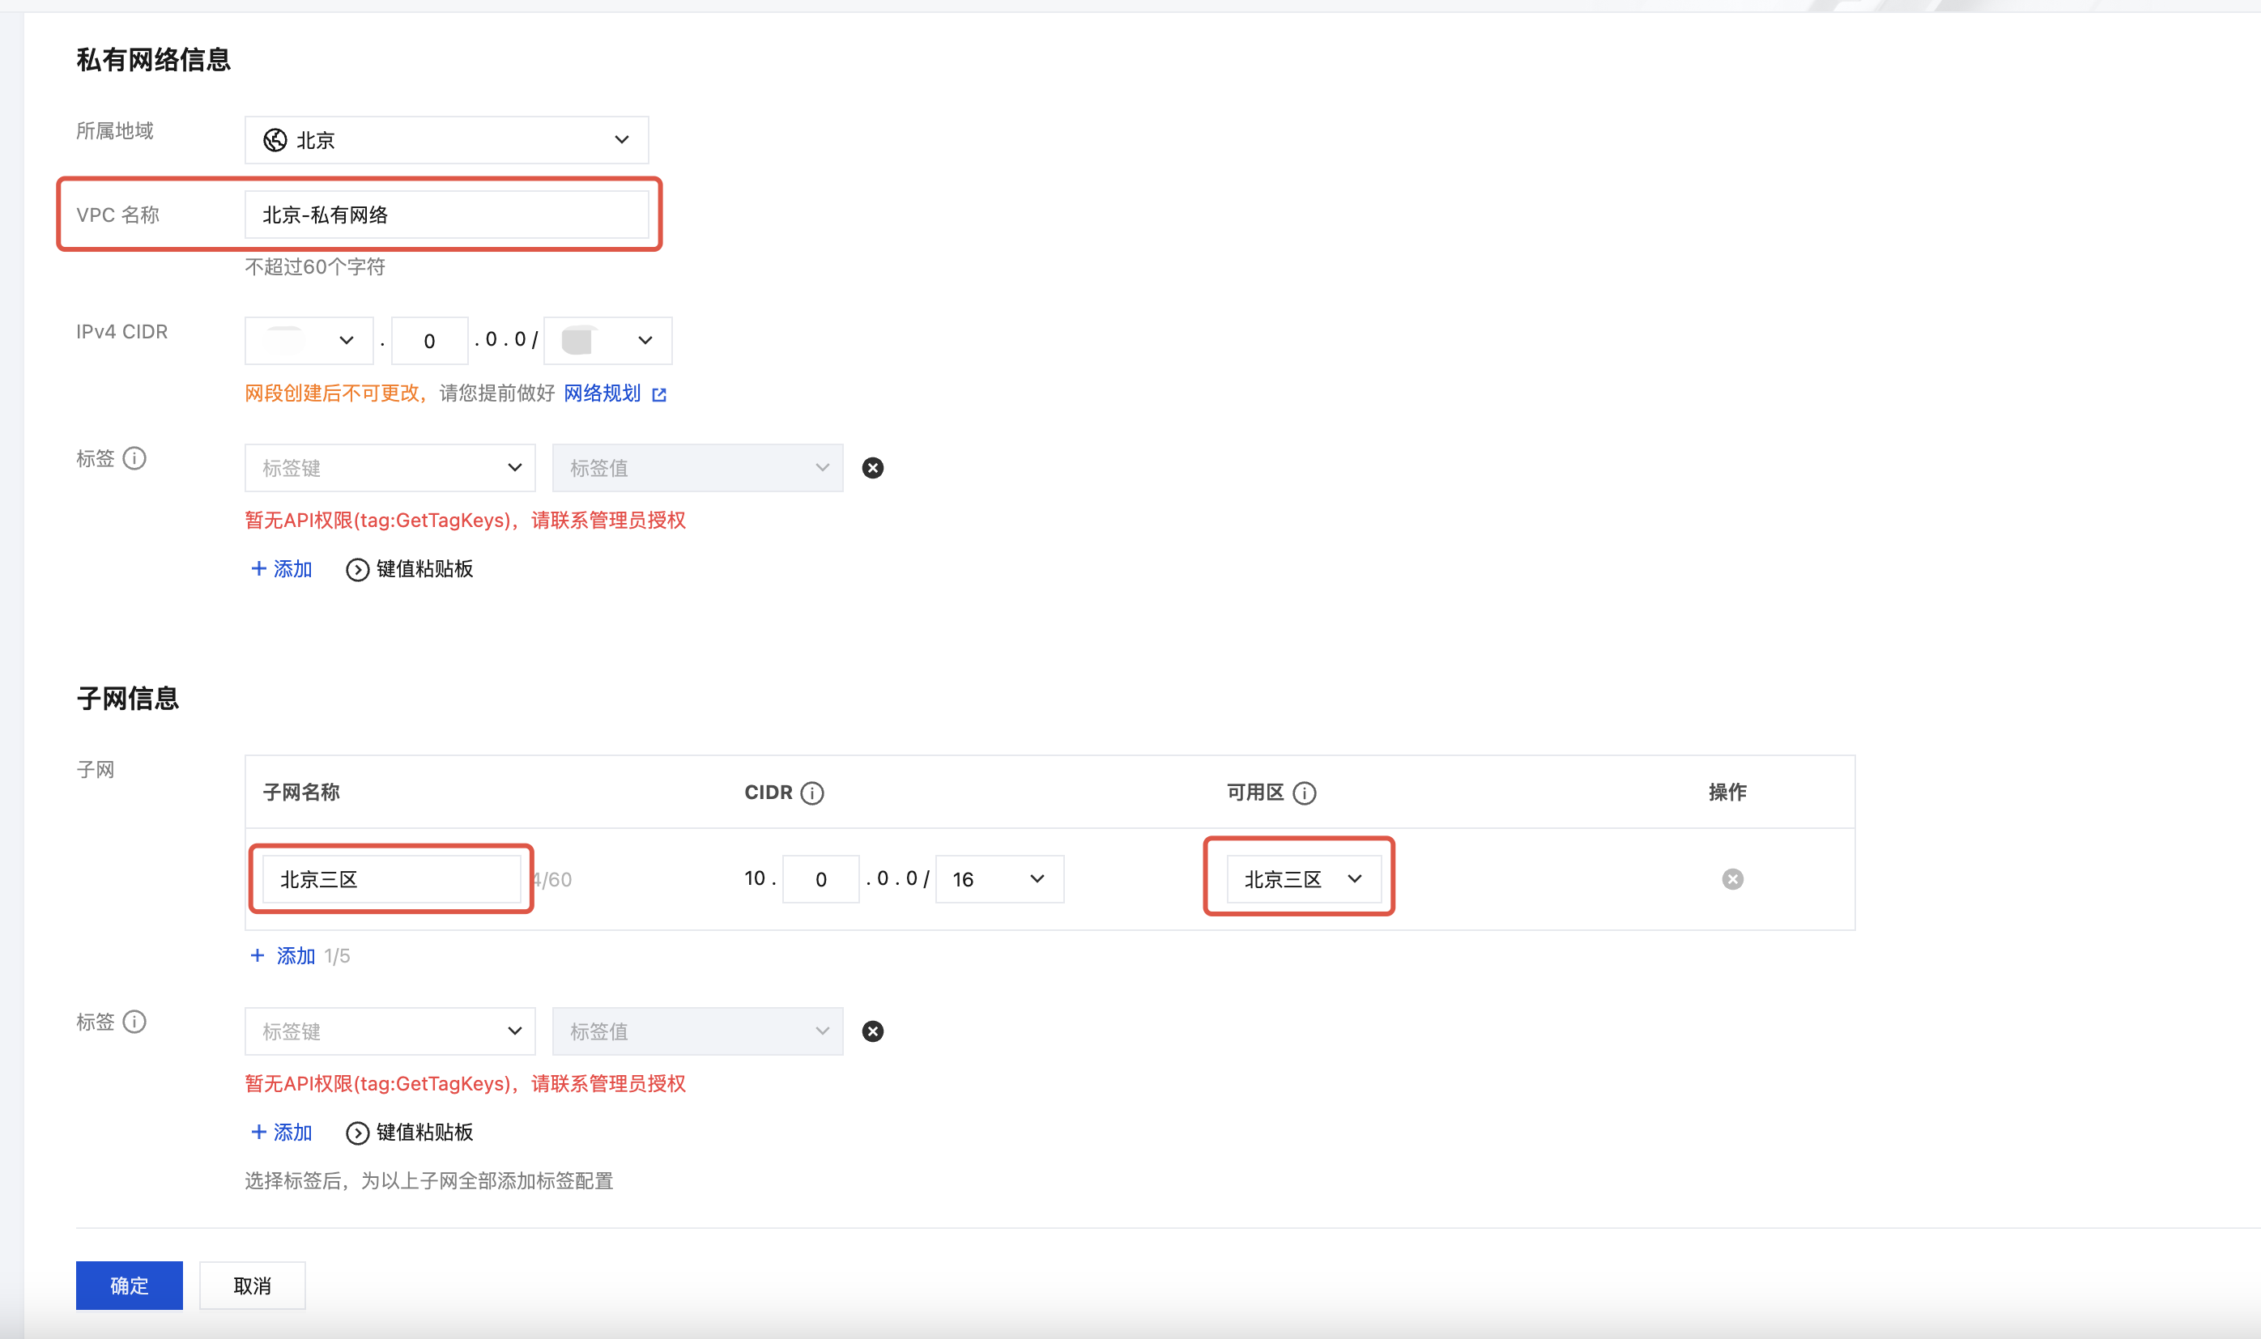Click the VPC 名称 input field
This screenshot has width=2261, height=1339.
pyautogui.click(x=446, y=215)
